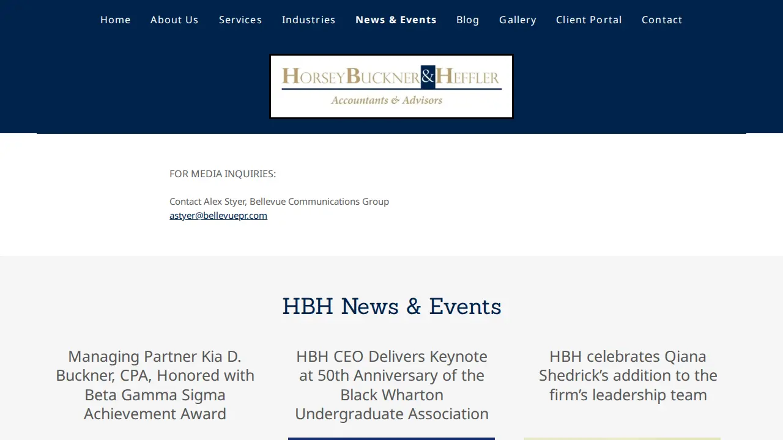Navigate to Industries
Viewport: 783px width, 440px height.
click(x=308, y=20)
